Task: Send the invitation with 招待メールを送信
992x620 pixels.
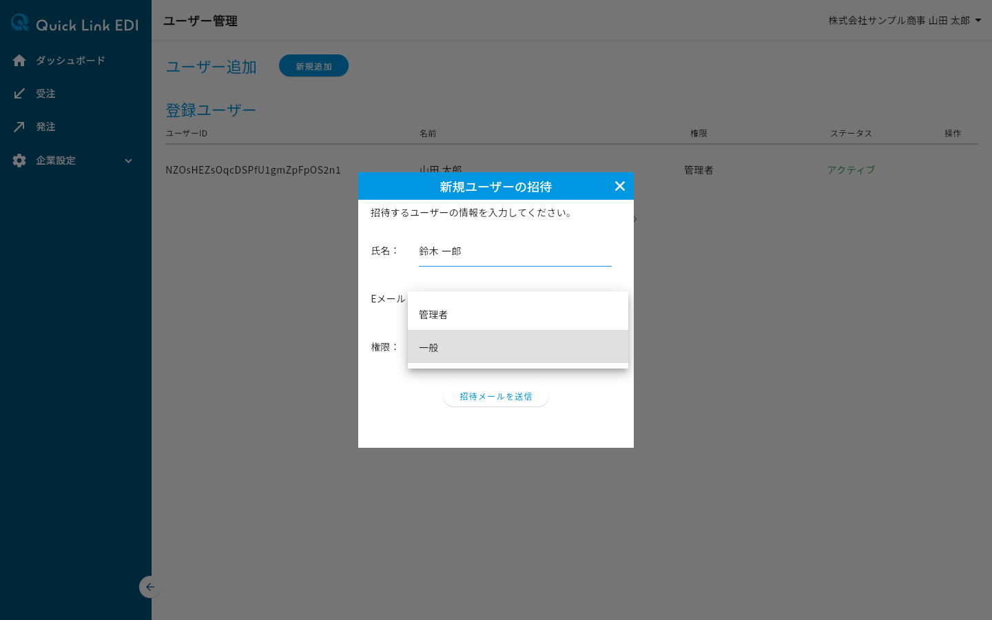Action: click(496, 396)
